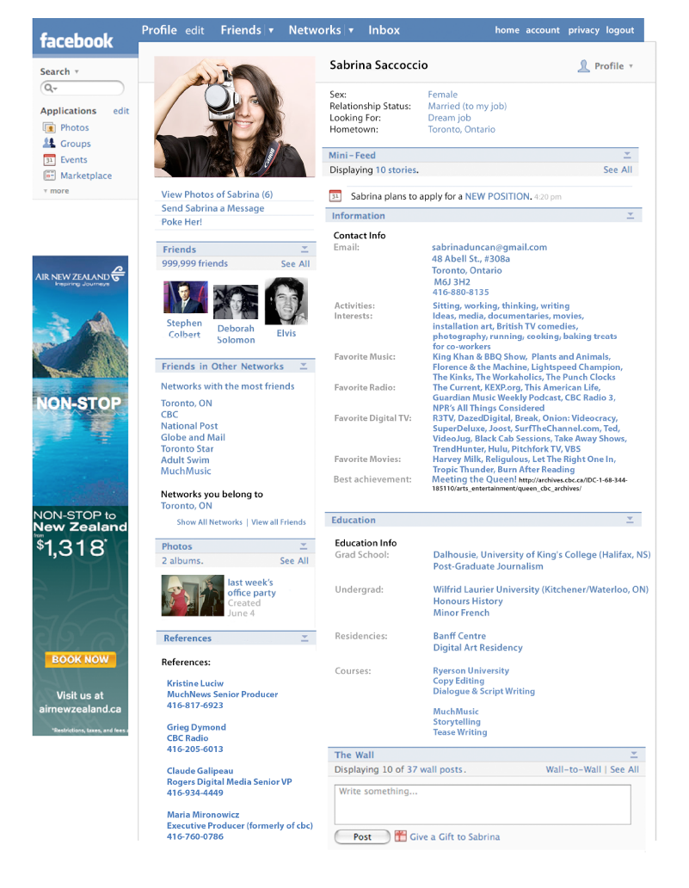The image size is (689, 888).
Task: Open the Photos application in sidebar
Action: (x=47, y=126)
